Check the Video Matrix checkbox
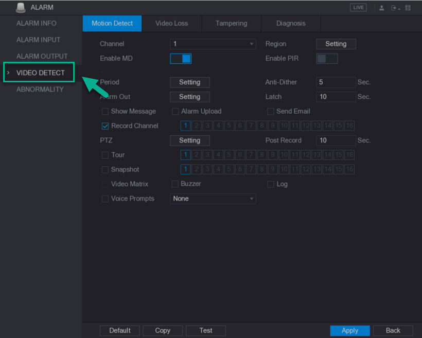Image resolution: width=422 pixels, height=338 pixels. tap(105, 184)
